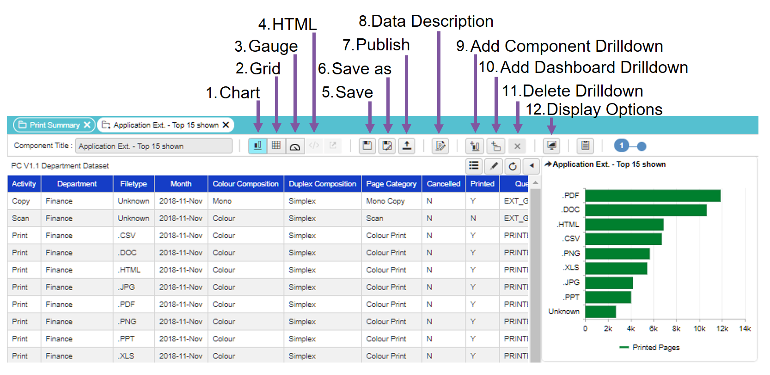Switch to the Print Summary tab
The width and height of the screenshot is (770, 375).
(54, 125)
